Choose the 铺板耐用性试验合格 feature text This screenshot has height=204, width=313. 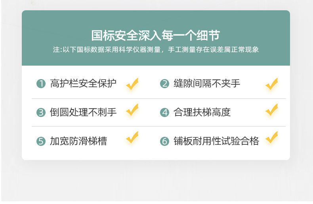[x=216, y=141]
